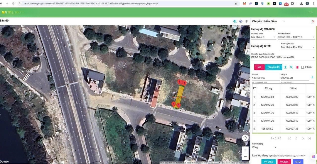317x164 pixels.
Task: Click the red Mở button
Action: (259, 67)
